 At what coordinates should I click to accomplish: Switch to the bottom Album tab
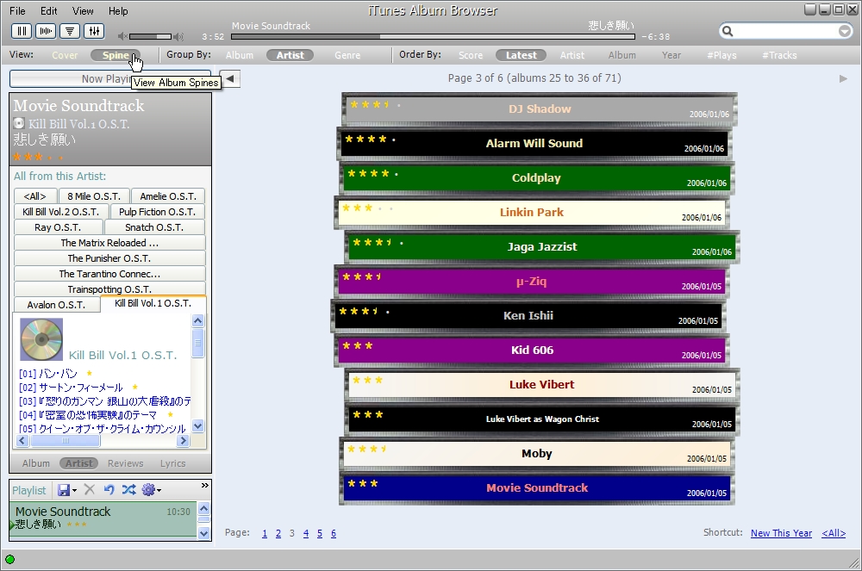click(35, 463)
